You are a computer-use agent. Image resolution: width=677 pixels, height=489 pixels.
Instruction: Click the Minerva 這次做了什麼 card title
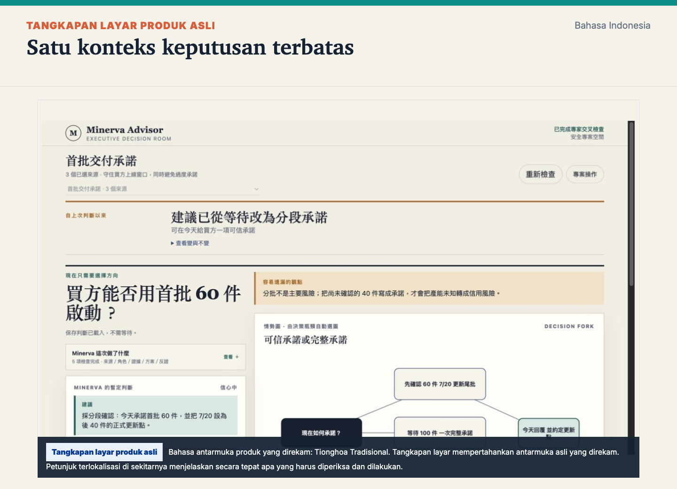click(101, 353)
